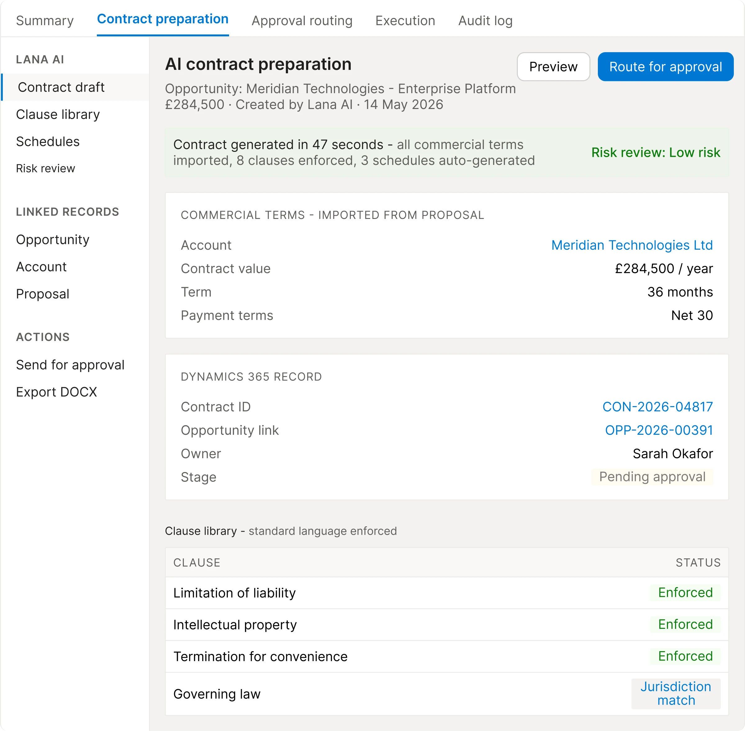
Task: Open linked Opportunity record
Action: [52, 239]
